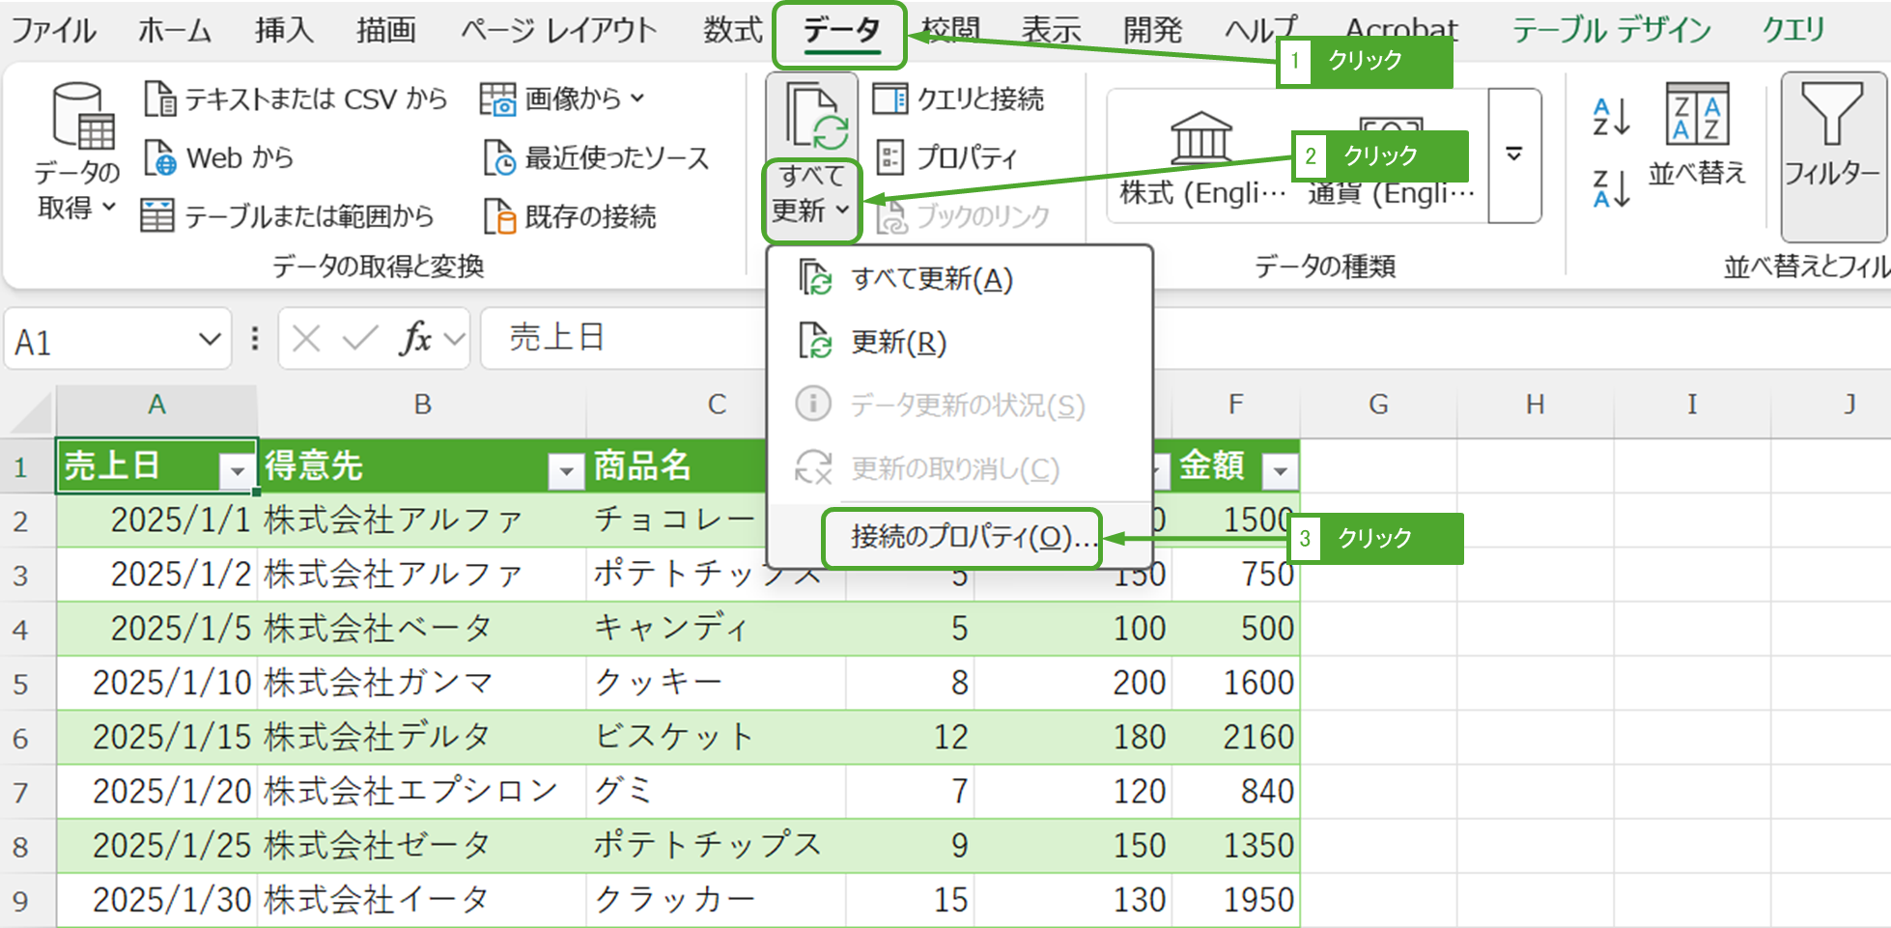The width and height of the screenshot is (1891, 928).
Task: Switch to the ページ レイアウト tab
Action: [x=558, y=31]
